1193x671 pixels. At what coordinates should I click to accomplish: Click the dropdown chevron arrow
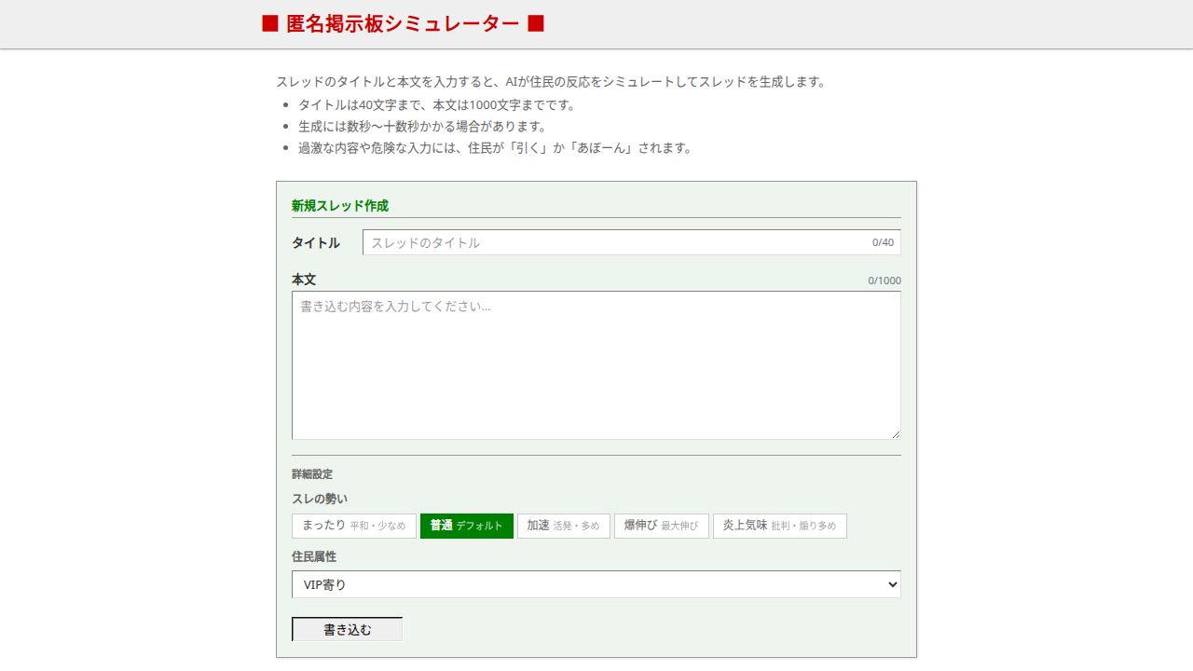[x=892, y=584]
